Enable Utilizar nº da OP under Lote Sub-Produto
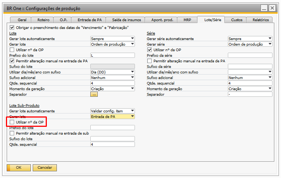The height and width of the screenshot is (178, 281). click(12, 122)
